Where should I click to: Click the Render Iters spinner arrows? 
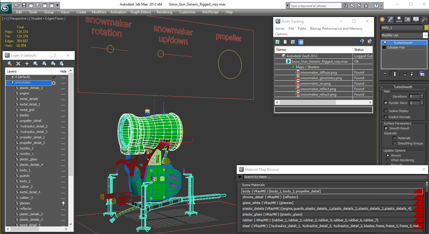click(422, 103)
